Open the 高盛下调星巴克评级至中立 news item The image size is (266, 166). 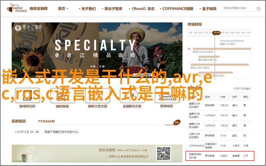[62, 132]
